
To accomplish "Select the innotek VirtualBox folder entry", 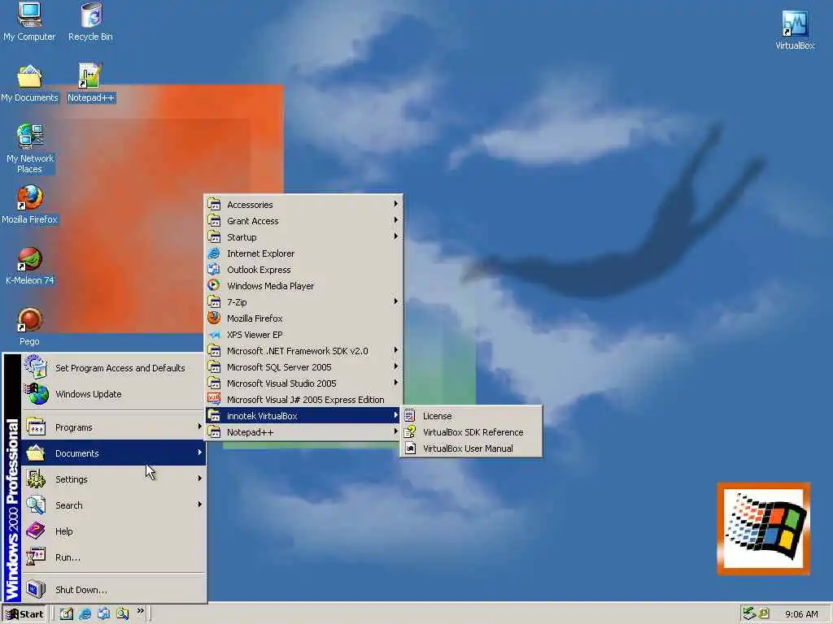I will coord(303,416).
